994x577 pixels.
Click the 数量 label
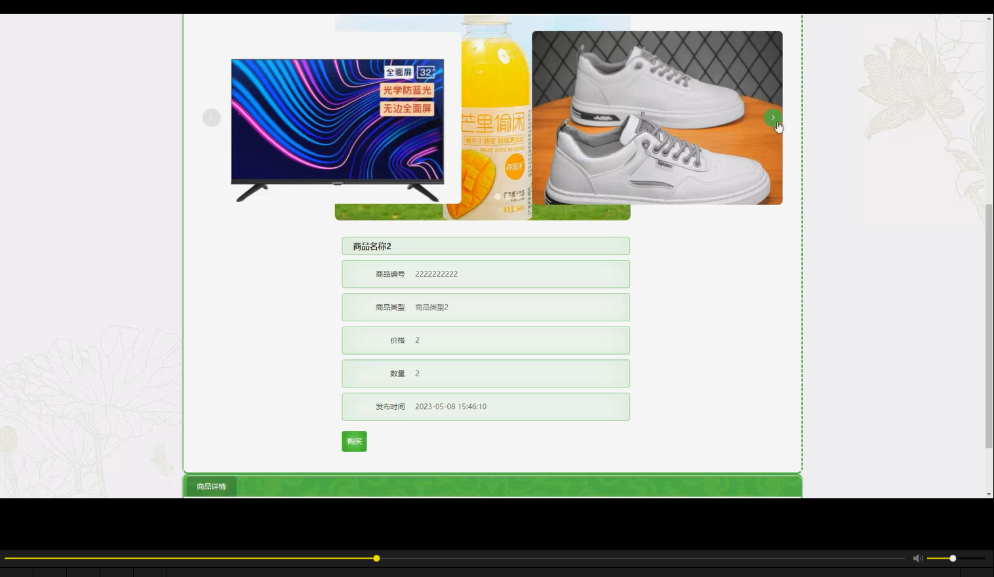(397, 374)
